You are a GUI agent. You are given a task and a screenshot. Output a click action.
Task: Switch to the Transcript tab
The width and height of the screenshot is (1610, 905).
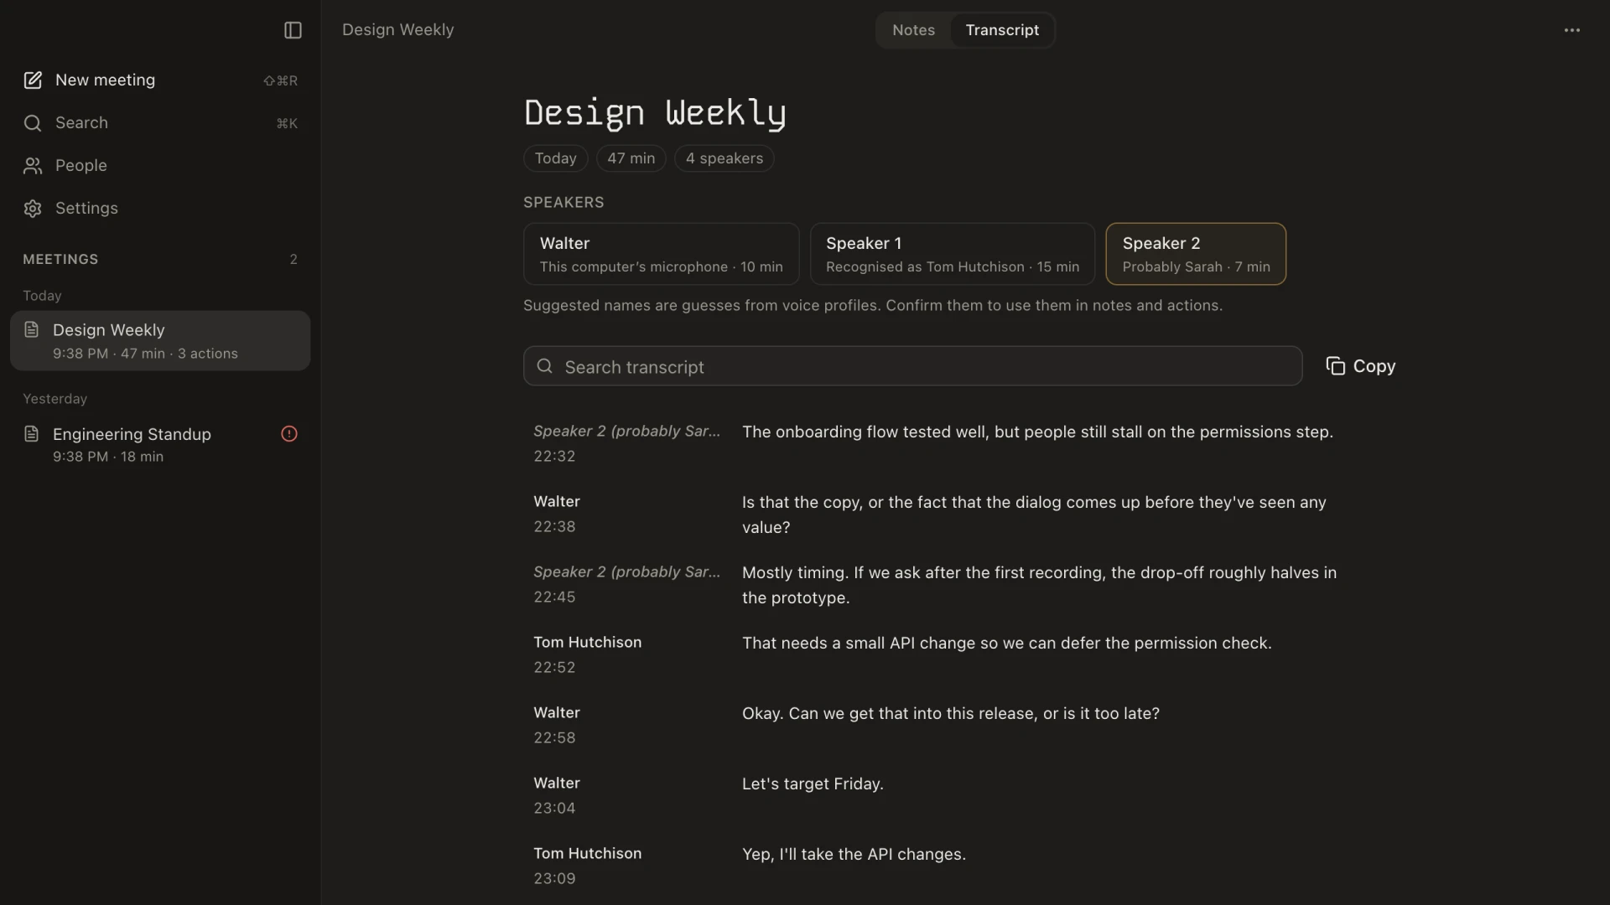[x=1002, y=30]
